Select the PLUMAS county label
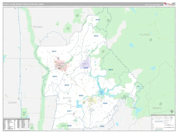 145,35
